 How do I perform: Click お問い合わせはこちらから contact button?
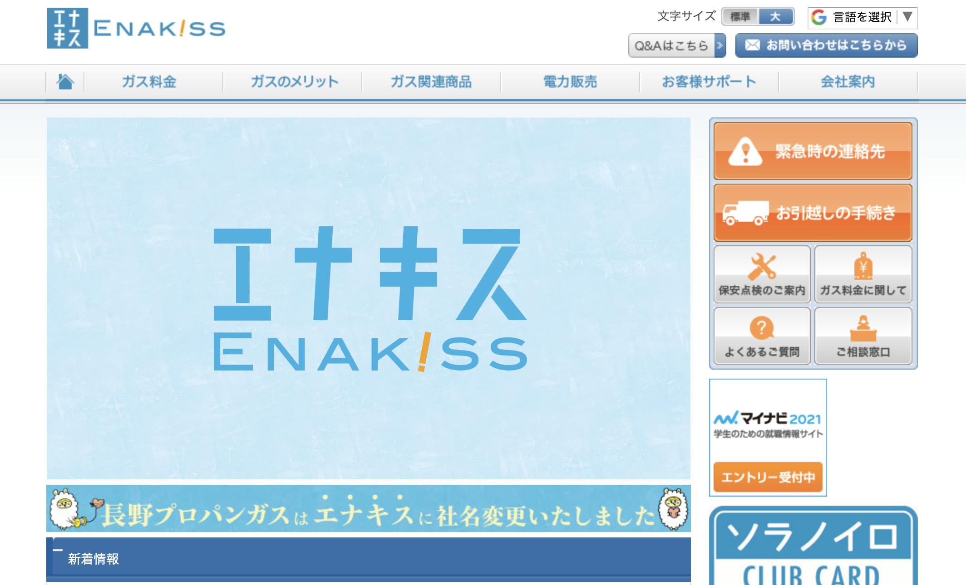click(826, 45)
